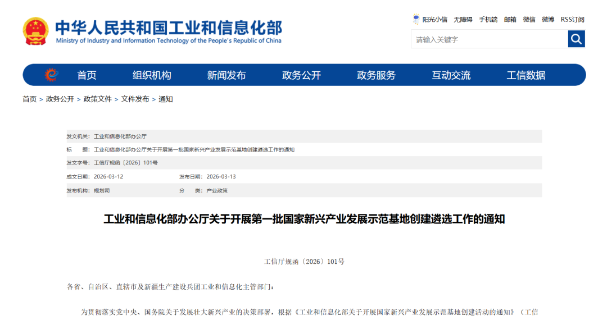Click the 微信 link at the top

529,20
